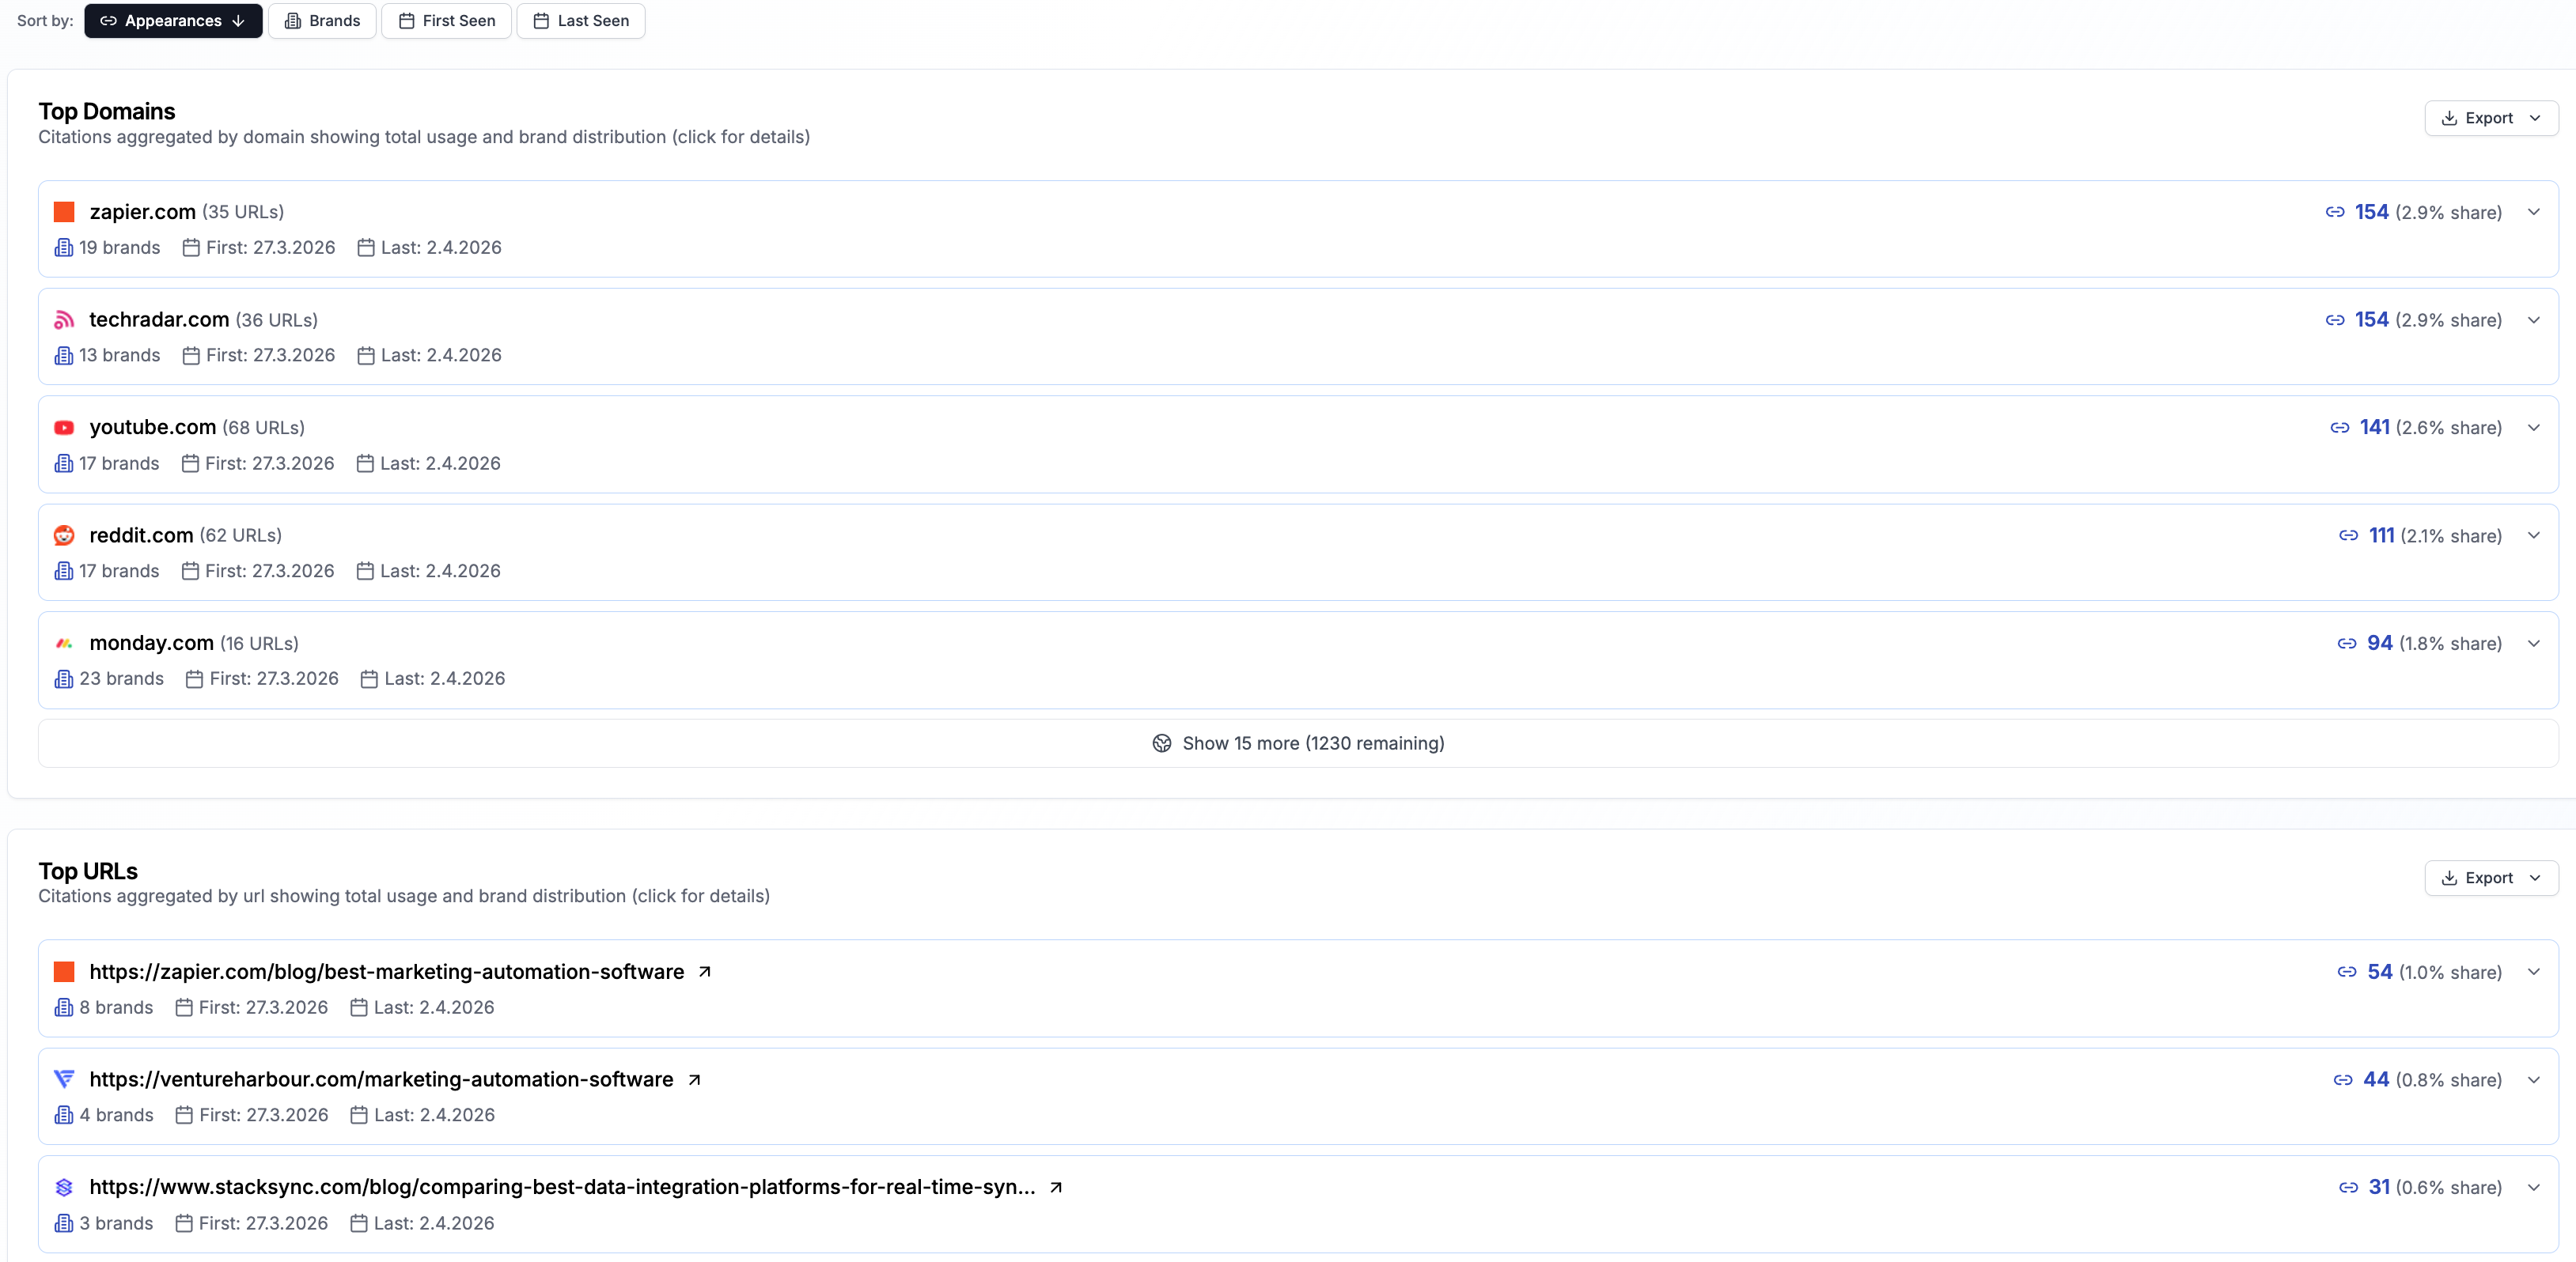Screen dimensions: 2576x1262
Task: Click the "23 brands" text in monday.com row
Action: click(x=121, y=679)
